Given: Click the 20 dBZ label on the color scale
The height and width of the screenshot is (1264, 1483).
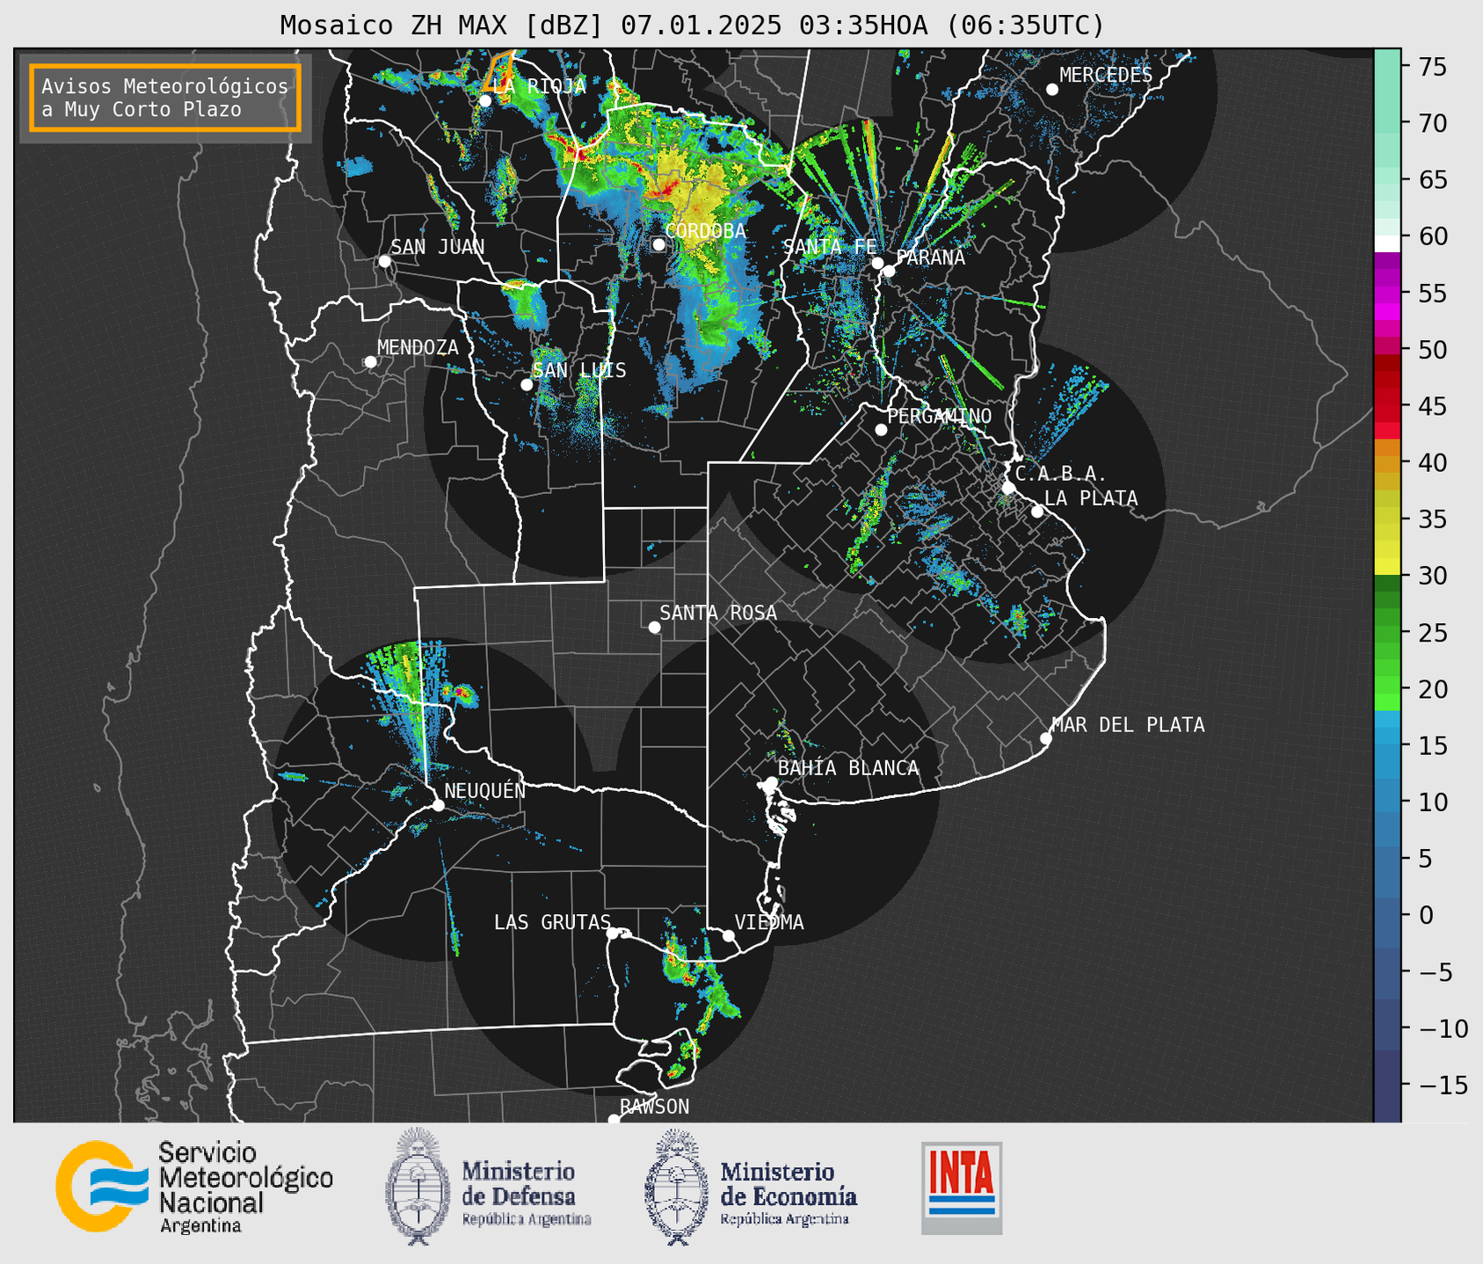Looking at the screenshot, I should 1434,689.
